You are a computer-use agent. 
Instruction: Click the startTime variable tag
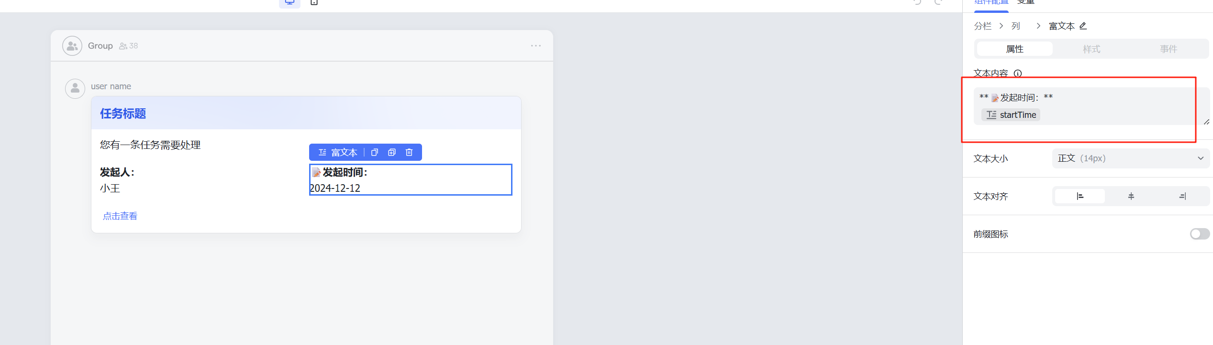[1011, 115]
